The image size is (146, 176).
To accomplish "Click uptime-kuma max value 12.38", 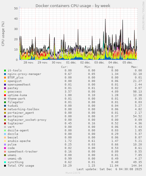I will 137,95.
